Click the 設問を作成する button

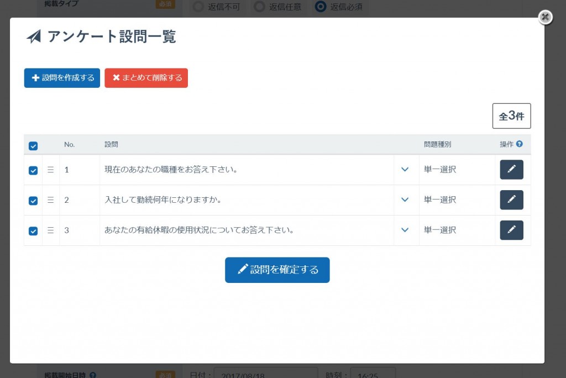click(x=62, y=78)
